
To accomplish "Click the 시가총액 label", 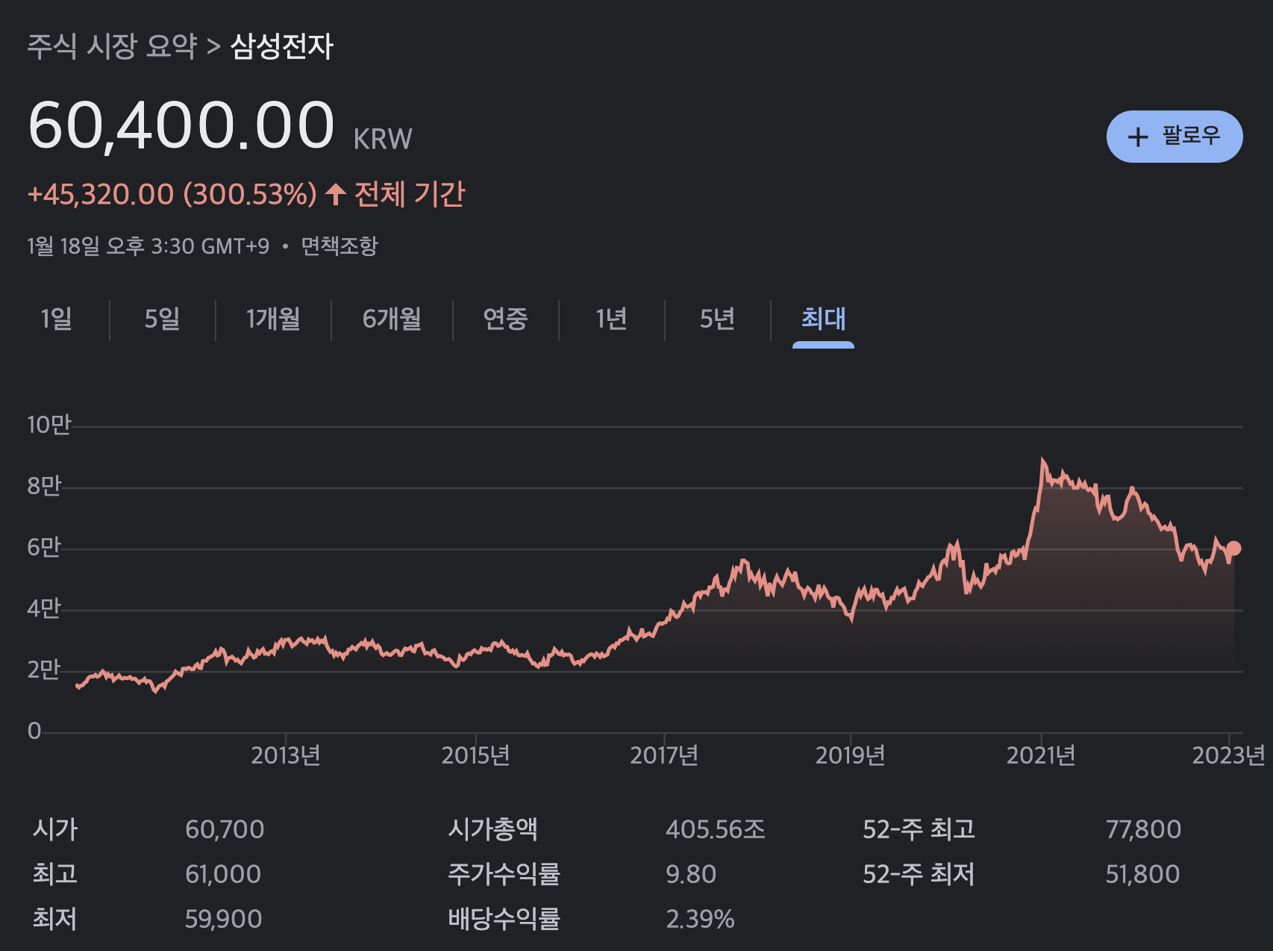I will (x=492, y=829).
